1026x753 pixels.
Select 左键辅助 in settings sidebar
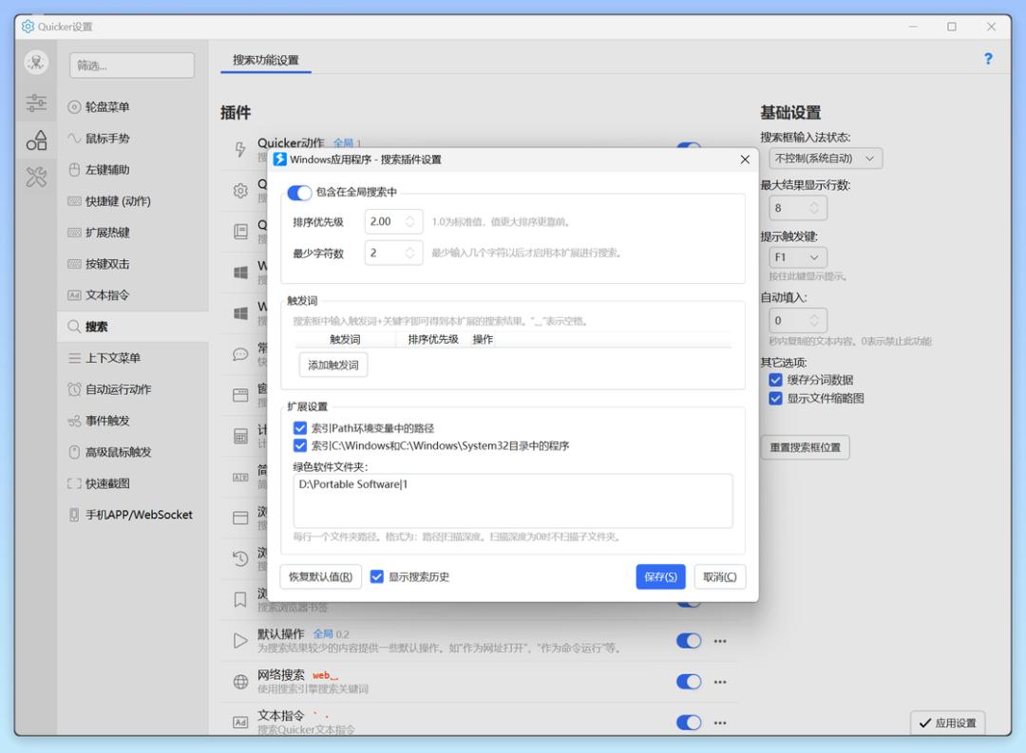point(133,169)
